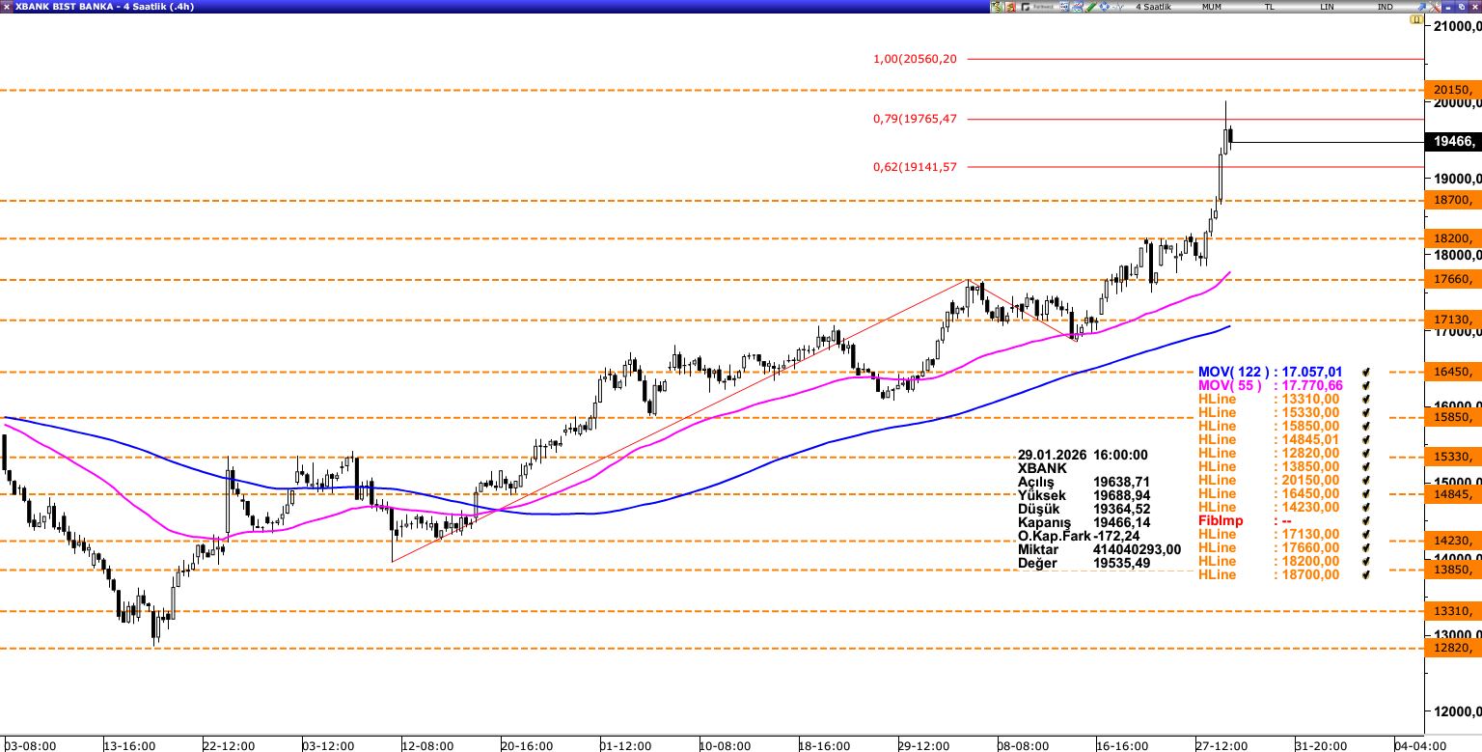Toggle the HLine 14845,01 checkmark
This screenshot has width=1482, height=752.
pyautogui.click(x=1365, y=439)
